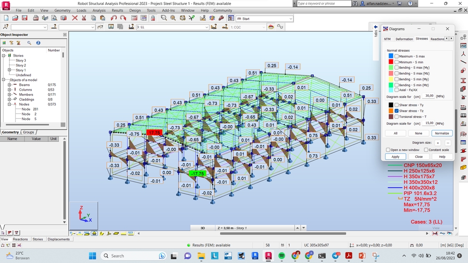
Task: Click the Print icon in toolbar
Action: [36, 18]
